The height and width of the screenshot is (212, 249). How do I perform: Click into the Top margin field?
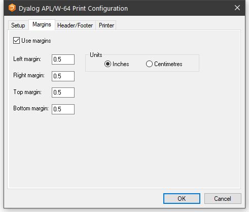pyautogui.click(x=63, y=93)
